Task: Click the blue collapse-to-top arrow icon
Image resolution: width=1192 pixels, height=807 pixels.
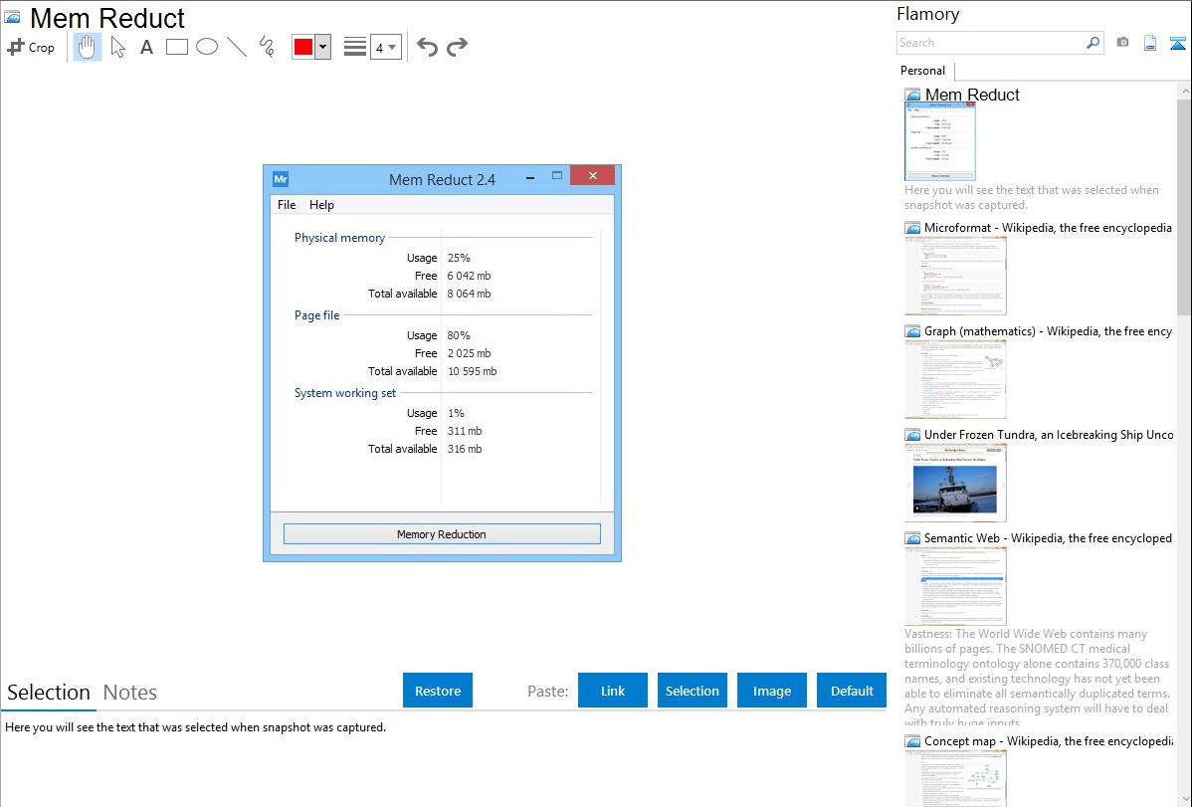Action: click(x=1178, y=43)
